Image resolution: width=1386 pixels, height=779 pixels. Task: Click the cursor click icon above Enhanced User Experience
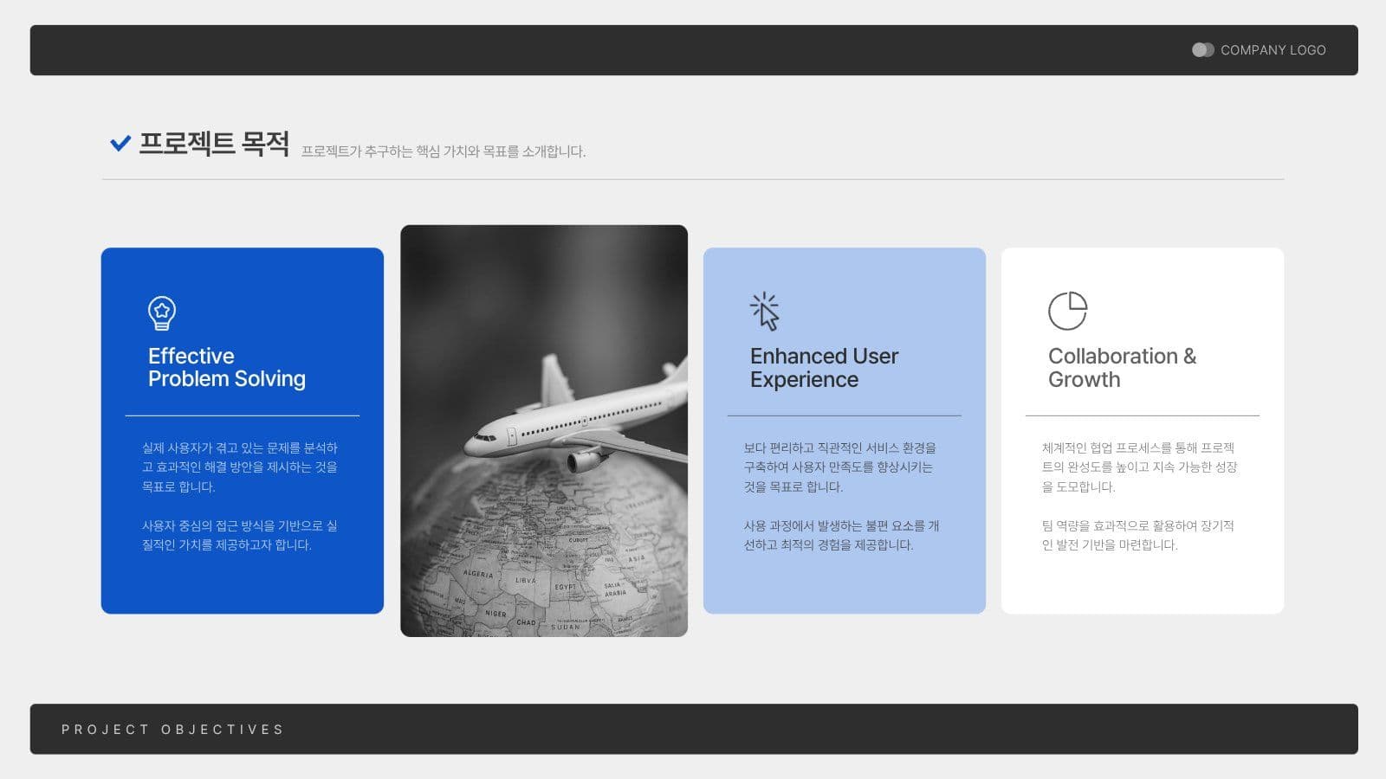(x=765, y=312)
